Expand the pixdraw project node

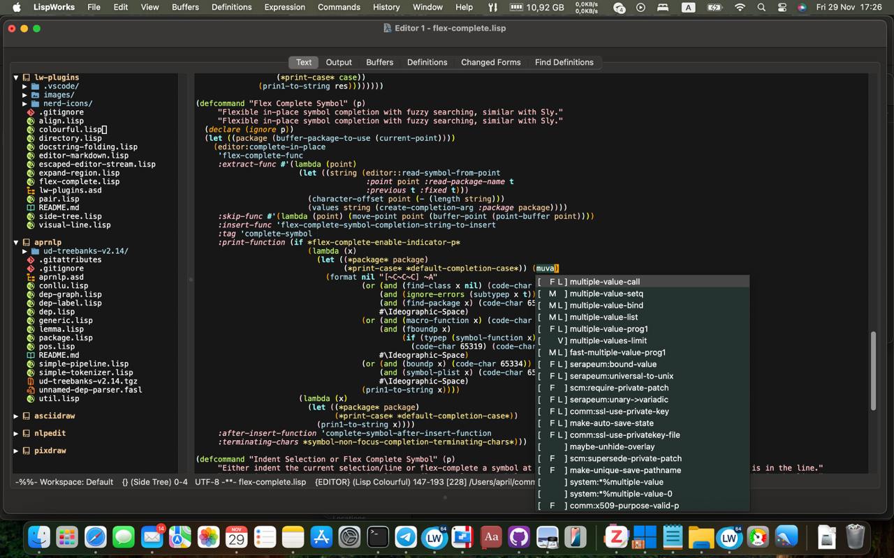pos(16,451)
